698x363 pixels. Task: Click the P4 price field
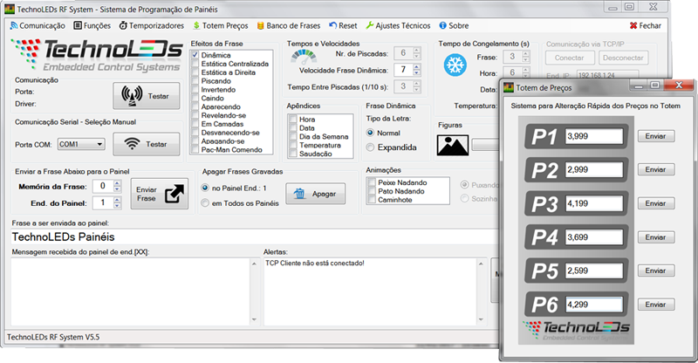click(x=594, y=237)
